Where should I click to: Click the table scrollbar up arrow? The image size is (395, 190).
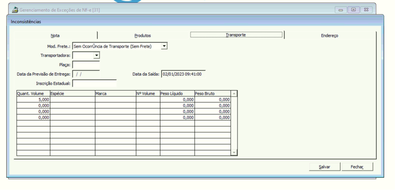click(x=234, y=94)
